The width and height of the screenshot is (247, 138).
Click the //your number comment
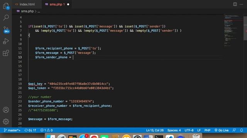[x=40, y=97]
